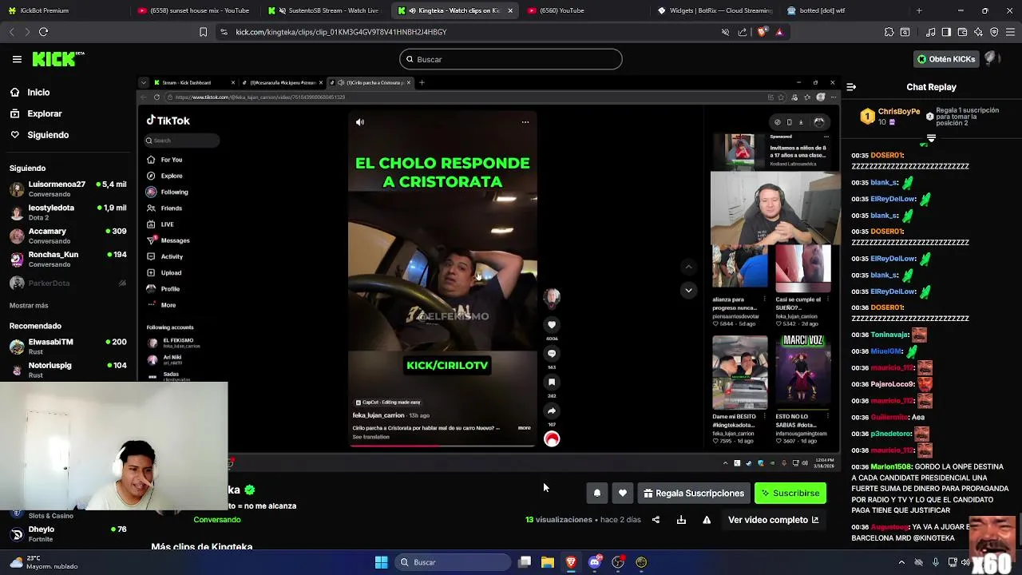Open a new browser tab
Screen dimensions: 1022x575
(x=919, y=10)
